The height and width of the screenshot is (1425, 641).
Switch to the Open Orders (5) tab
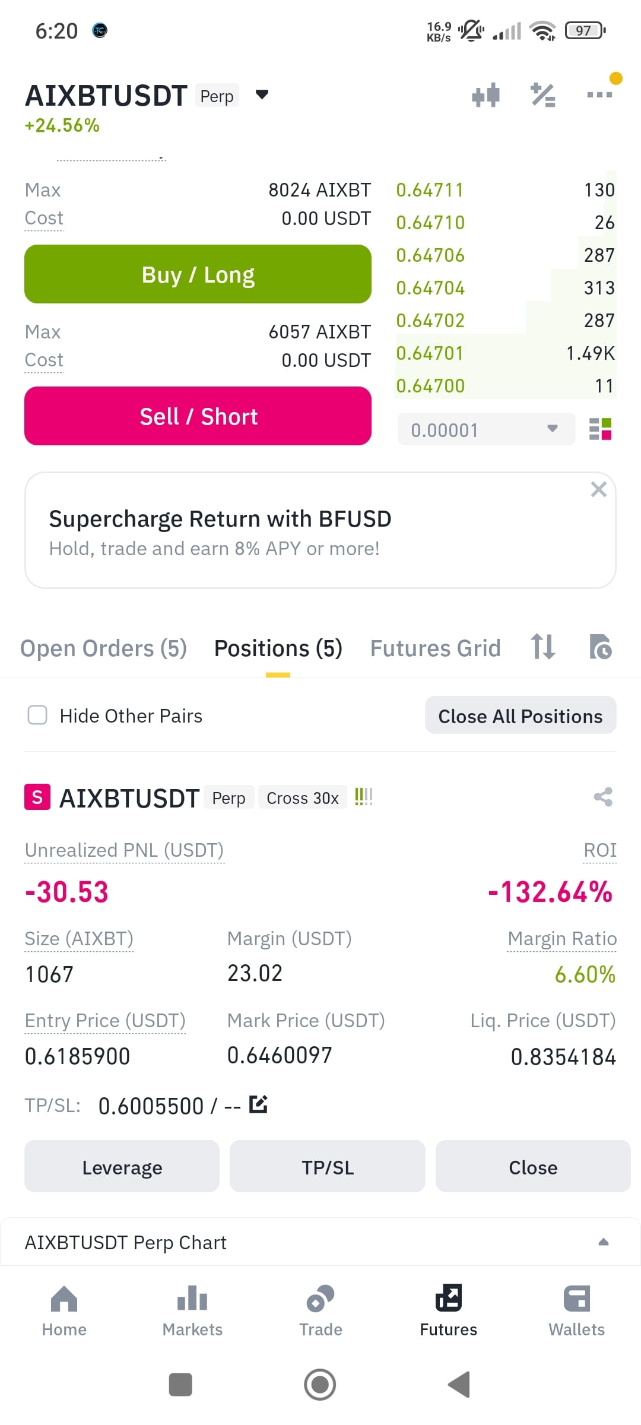103,648
